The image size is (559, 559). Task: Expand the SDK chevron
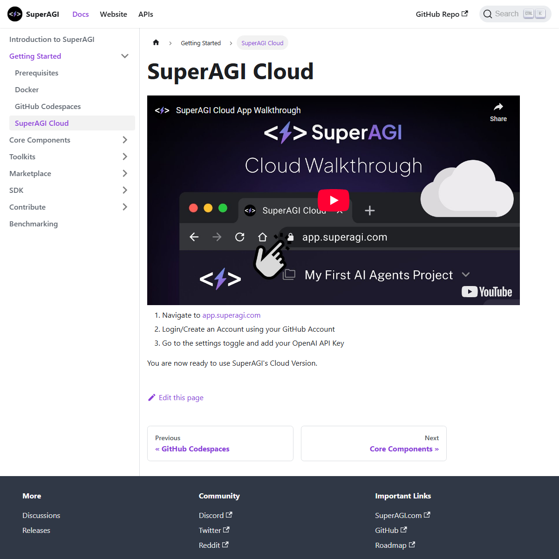pyautogui.click(x=125, y=190)
